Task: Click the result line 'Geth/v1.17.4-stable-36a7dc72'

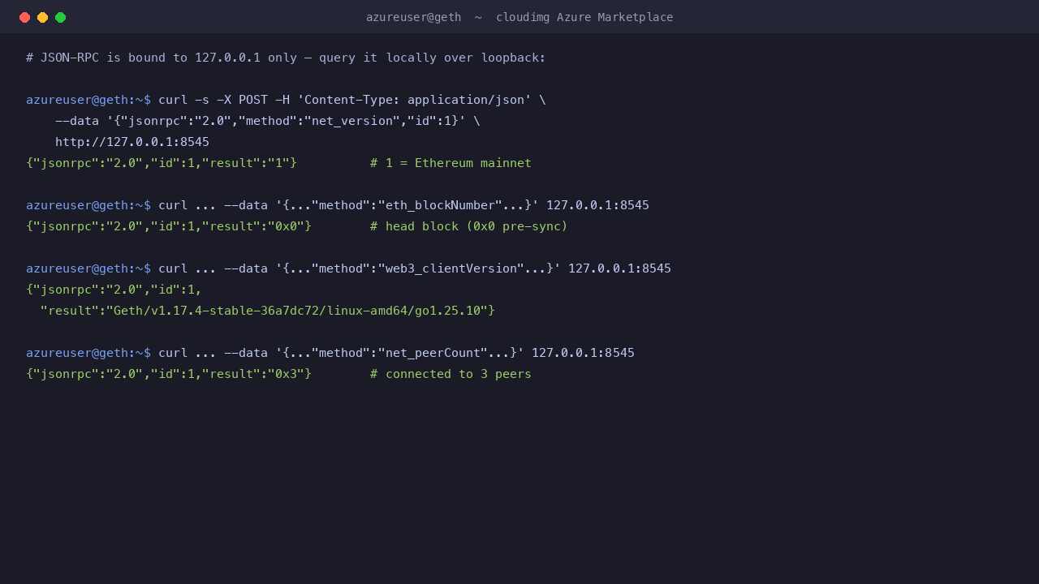Action: click(268, 311)
